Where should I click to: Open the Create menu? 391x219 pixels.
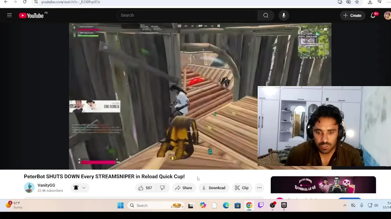tap(353, 15)
